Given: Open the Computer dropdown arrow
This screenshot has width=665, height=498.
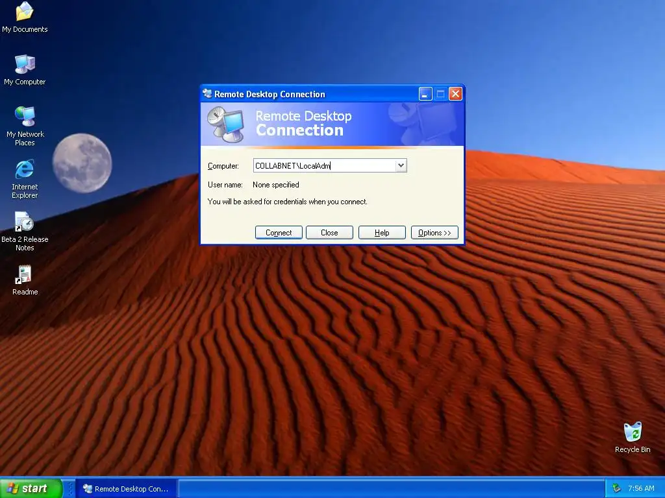Looking at the screenshot, I should coord(401,165).
